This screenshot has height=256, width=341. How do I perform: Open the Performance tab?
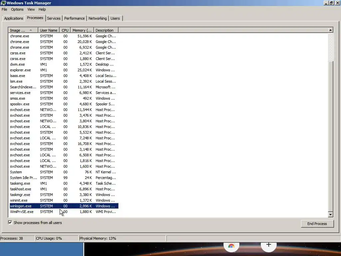pos(74,18)
